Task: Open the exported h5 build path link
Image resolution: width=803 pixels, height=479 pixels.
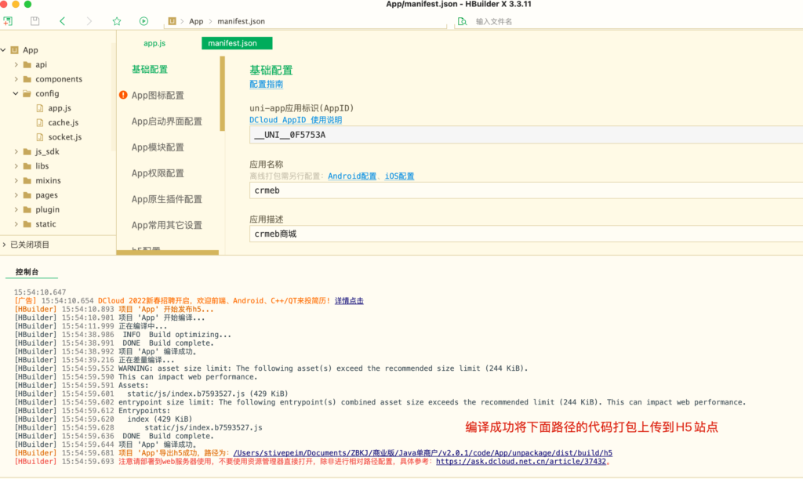Action: click(x=423, y=453)
